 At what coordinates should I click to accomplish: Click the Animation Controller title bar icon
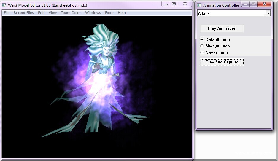tap(199, 5)
